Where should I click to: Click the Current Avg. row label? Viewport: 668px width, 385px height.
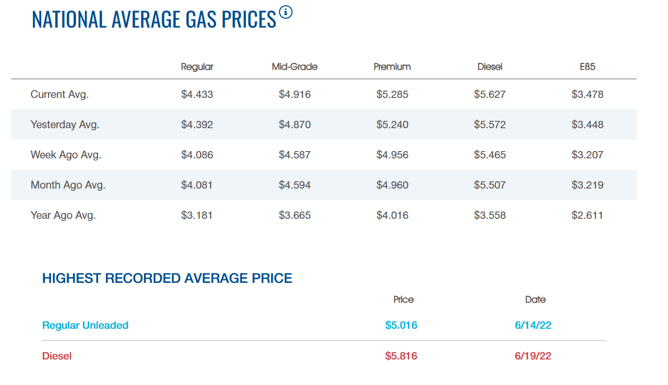pos(59,95)
